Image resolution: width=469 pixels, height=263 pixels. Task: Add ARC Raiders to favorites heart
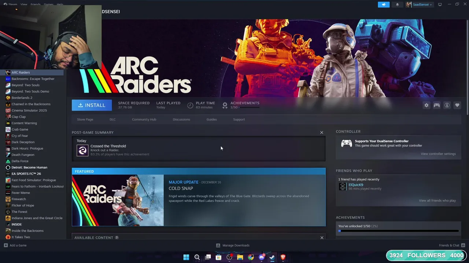pos(457,105)
